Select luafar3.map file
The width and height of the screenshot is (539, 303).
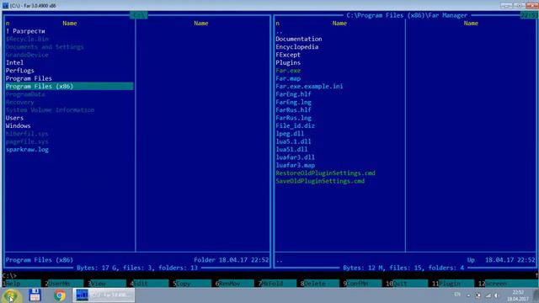pos(296,166)
